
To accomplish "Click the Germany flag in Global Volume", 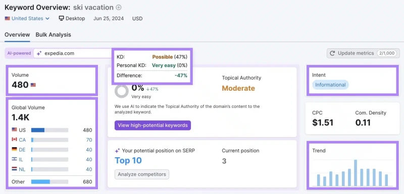I will (x=15, y=149).
